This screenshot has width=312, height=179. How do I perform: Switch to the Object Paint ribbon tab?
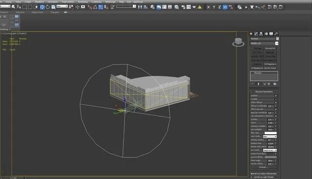point(37,12)
